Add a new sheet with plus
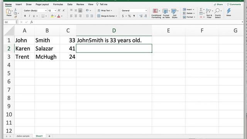 (49, 136)
